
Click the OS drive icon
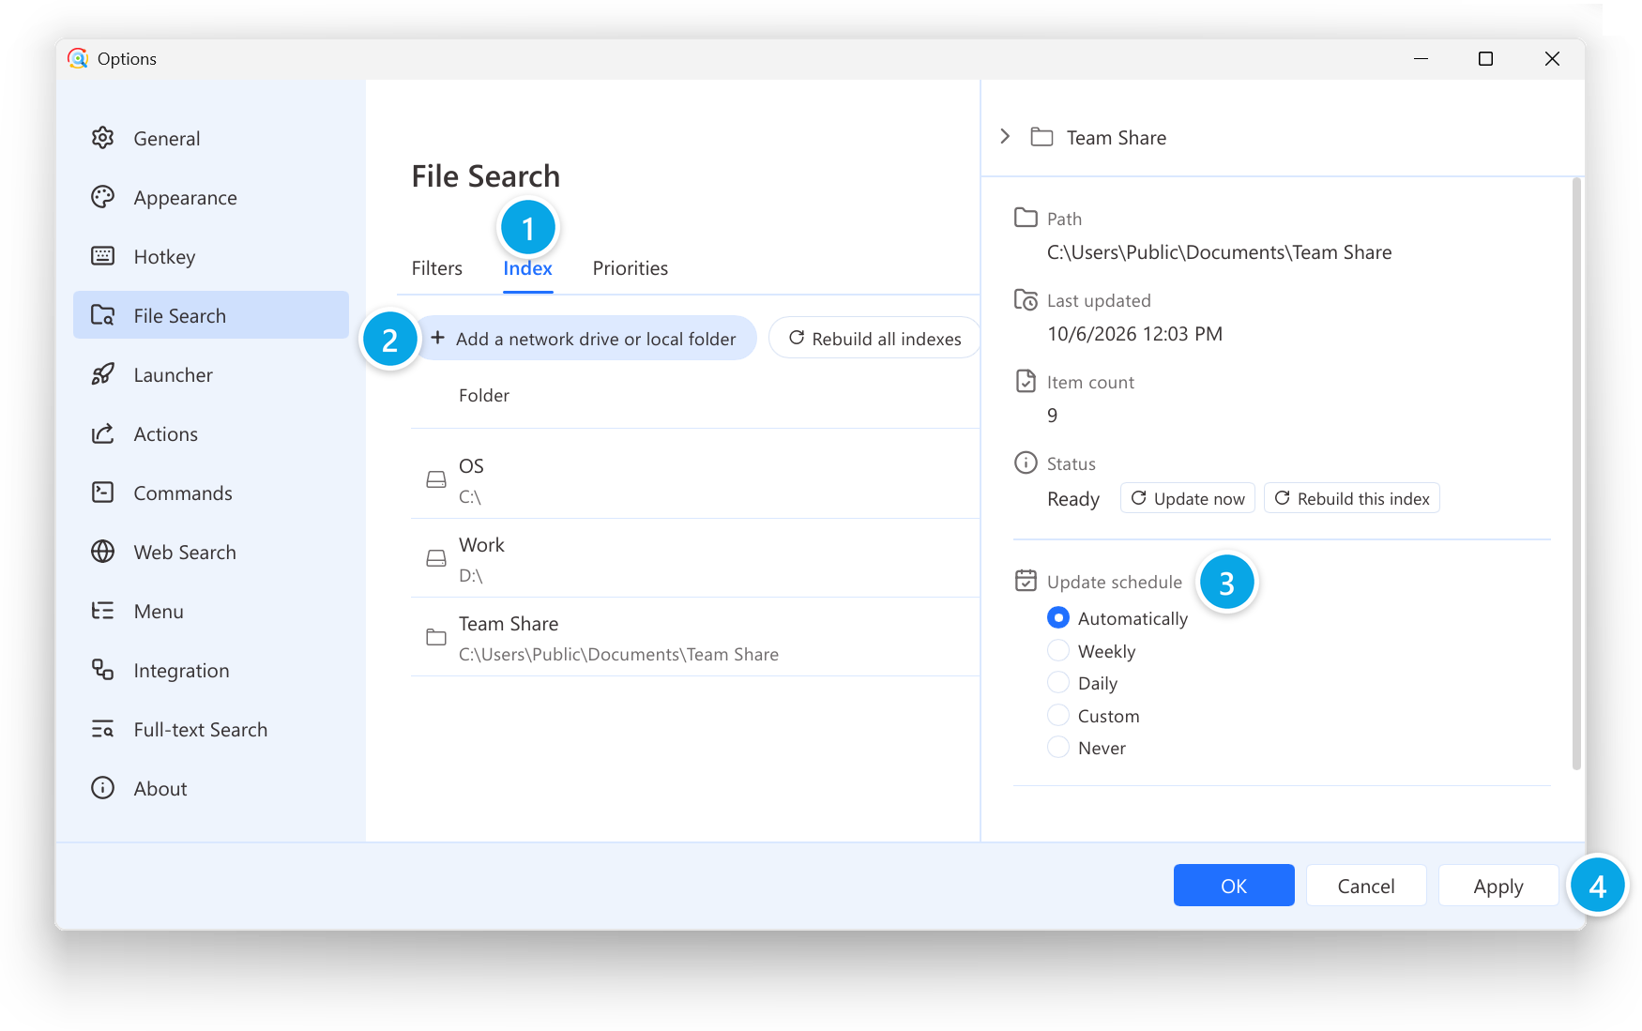(436, 479)
